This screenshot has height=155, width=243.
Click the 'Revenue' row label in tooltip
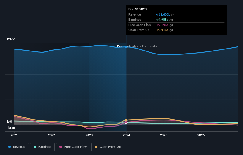point(135,14)
